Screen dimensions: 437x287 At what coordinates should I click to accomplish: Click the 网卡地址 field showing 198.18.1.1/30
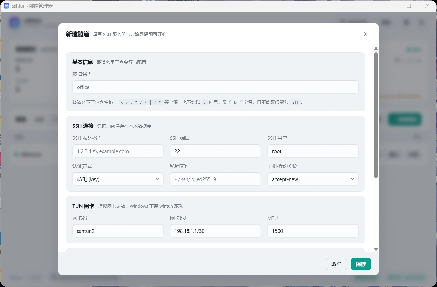click(x=215, y=231)
